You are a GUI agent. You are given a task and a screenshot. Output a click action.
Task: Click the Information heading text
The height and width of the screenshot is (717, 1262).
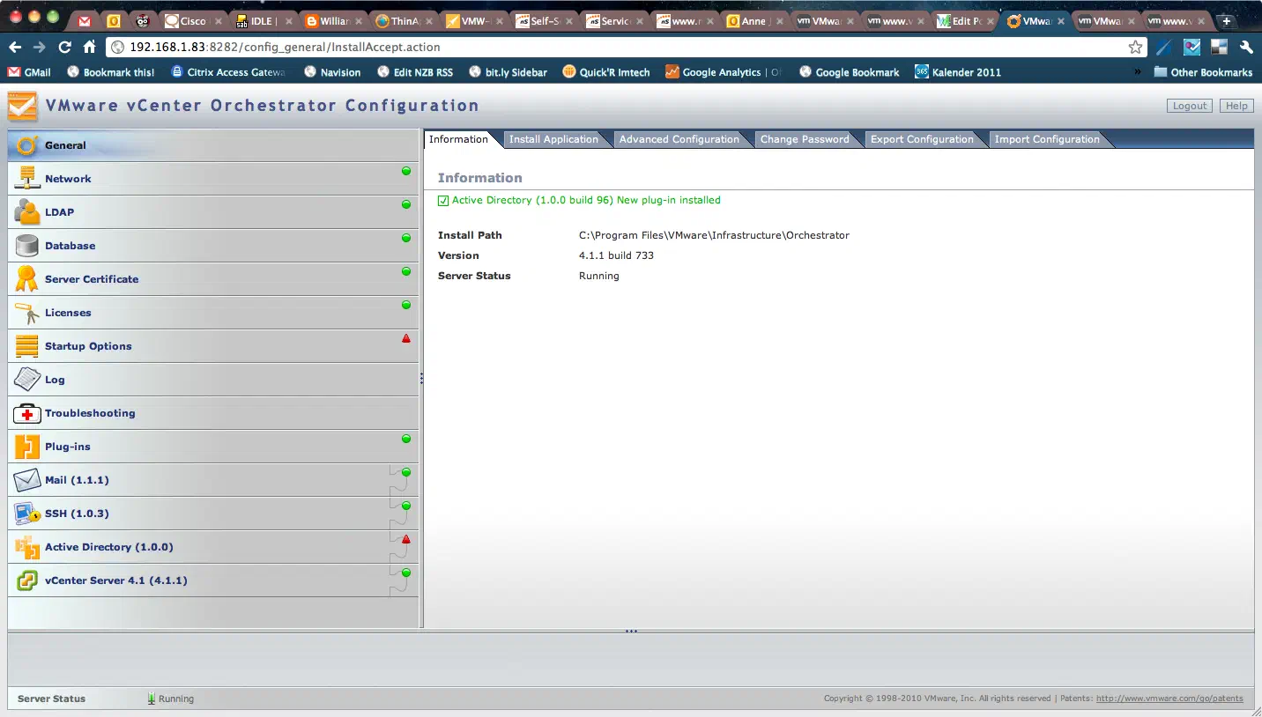479,178
